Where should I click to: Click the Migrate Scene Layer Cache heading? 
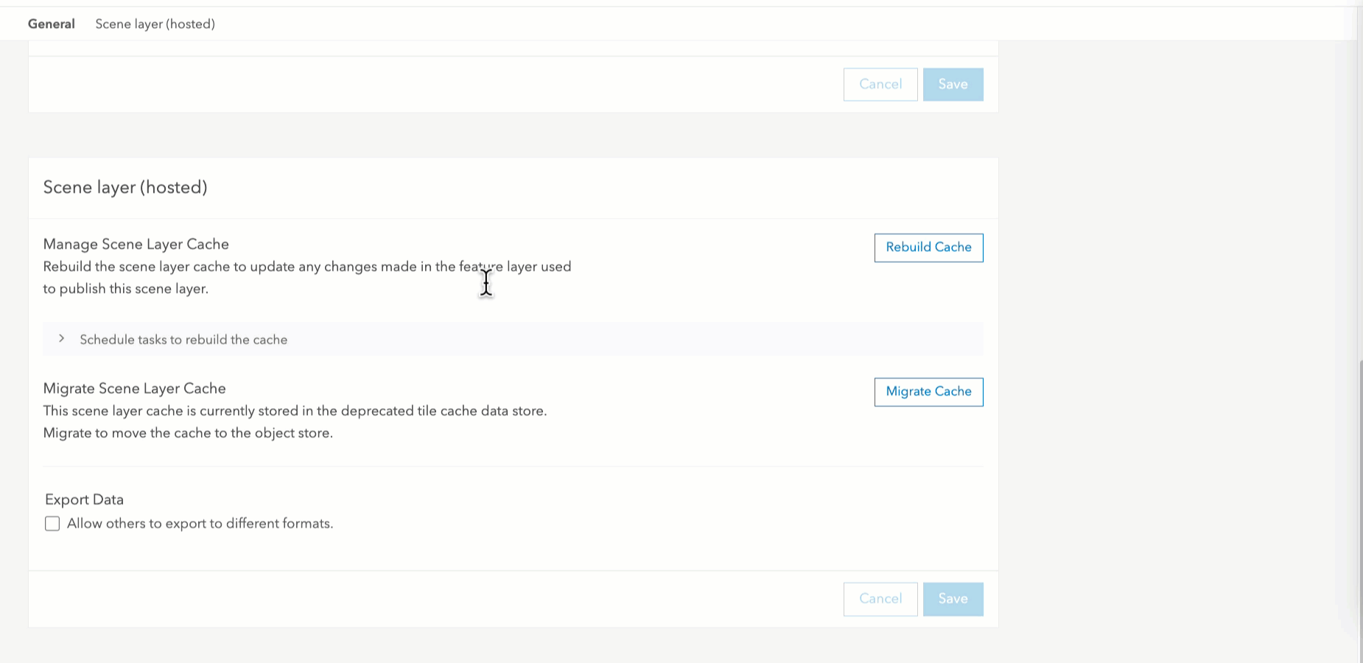(x=134, y=388)
